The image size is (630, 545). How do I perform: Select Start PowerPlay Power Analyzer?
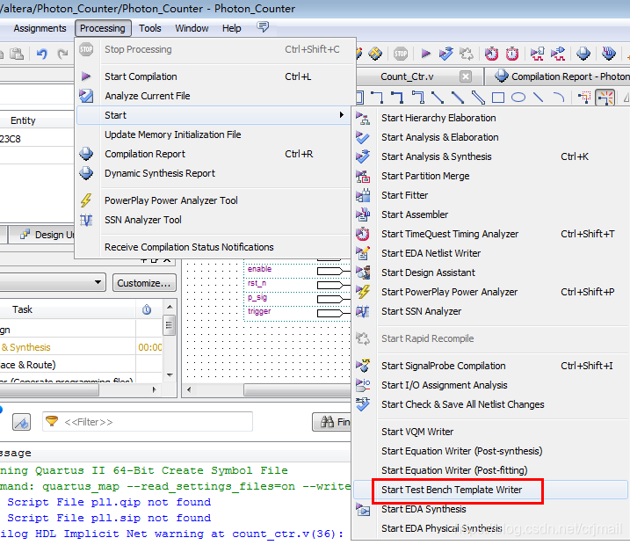pos(490,291)
